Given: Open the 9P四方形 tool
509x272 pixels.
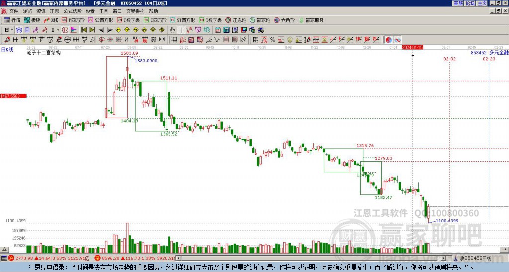Looking at the screenshot, I should tap(101, 20).
